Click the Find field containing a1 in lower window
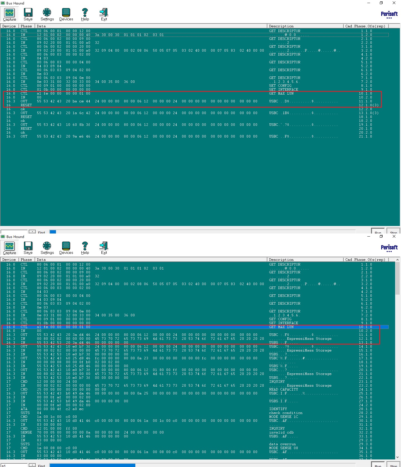Image resolution: width=401 pixels, height=467 pixels. [14, 465]
